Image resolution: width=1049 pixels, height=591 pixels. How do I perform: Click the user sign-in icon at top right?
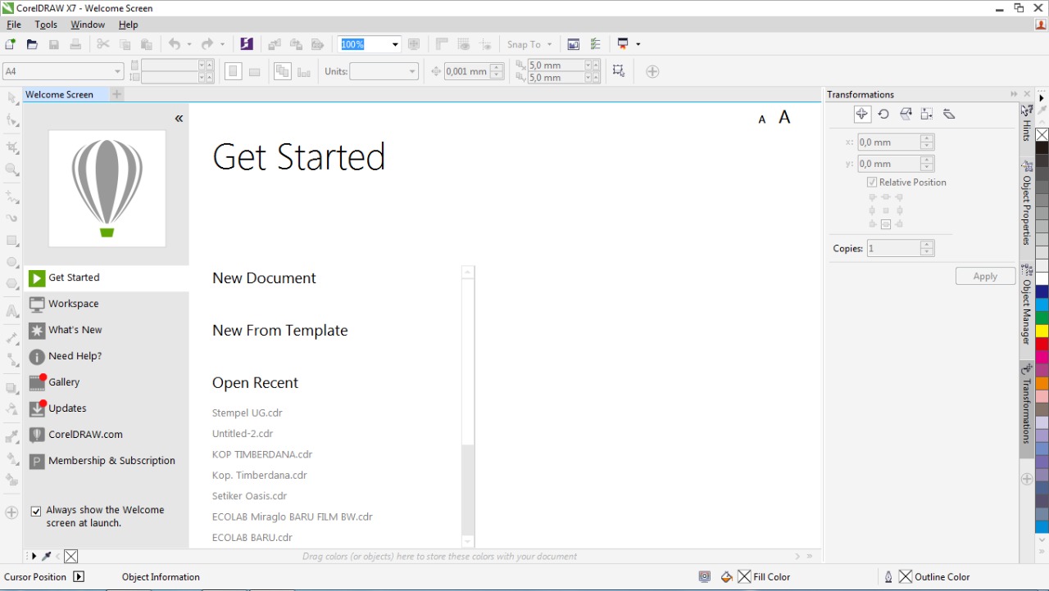pyautogui.click(x=1041, y=25)
